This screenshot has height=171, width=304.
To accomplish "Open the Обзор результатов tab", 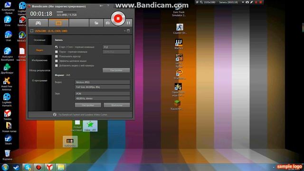I will pyautogui.click(x=39, y=70).
